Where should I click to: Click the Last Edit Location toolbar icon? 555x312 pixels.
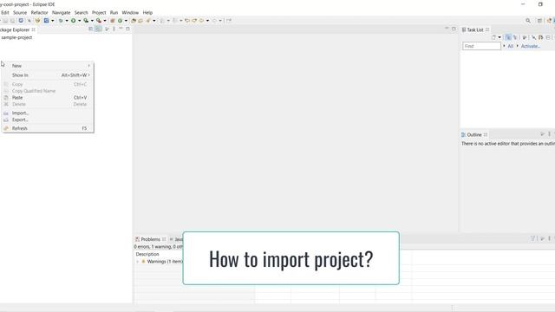point(187,21)
